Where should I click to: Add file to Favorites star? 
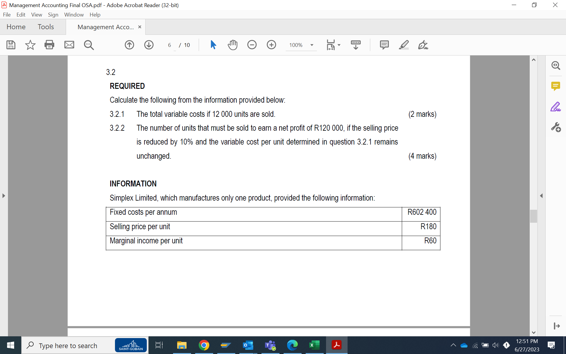click(x=30, y=45)
